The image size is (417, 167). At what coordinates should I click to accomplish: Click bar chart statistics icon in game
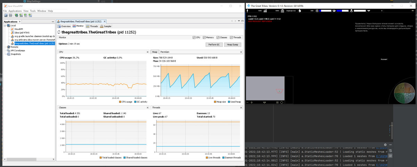[x=265, y=11]
